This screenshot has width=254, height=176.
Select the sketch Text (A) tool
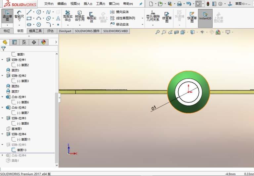coord(58,18)
